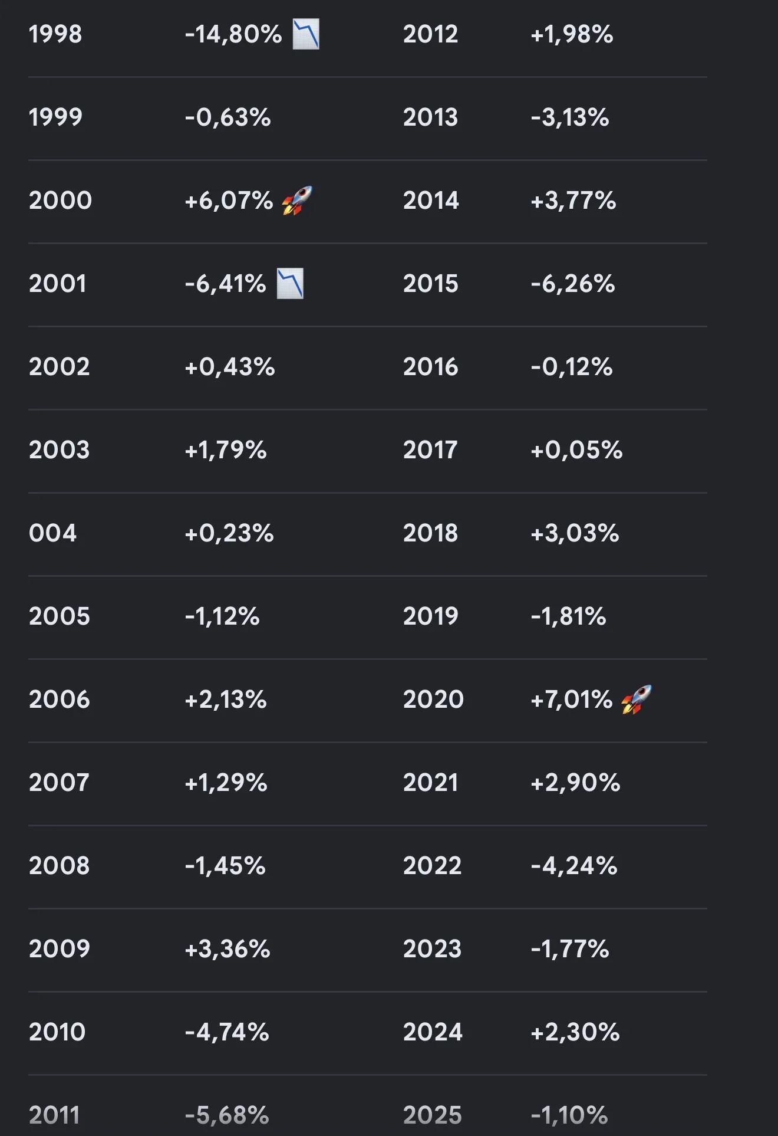Select the truncated 004 year label

[x=53, y=533]
